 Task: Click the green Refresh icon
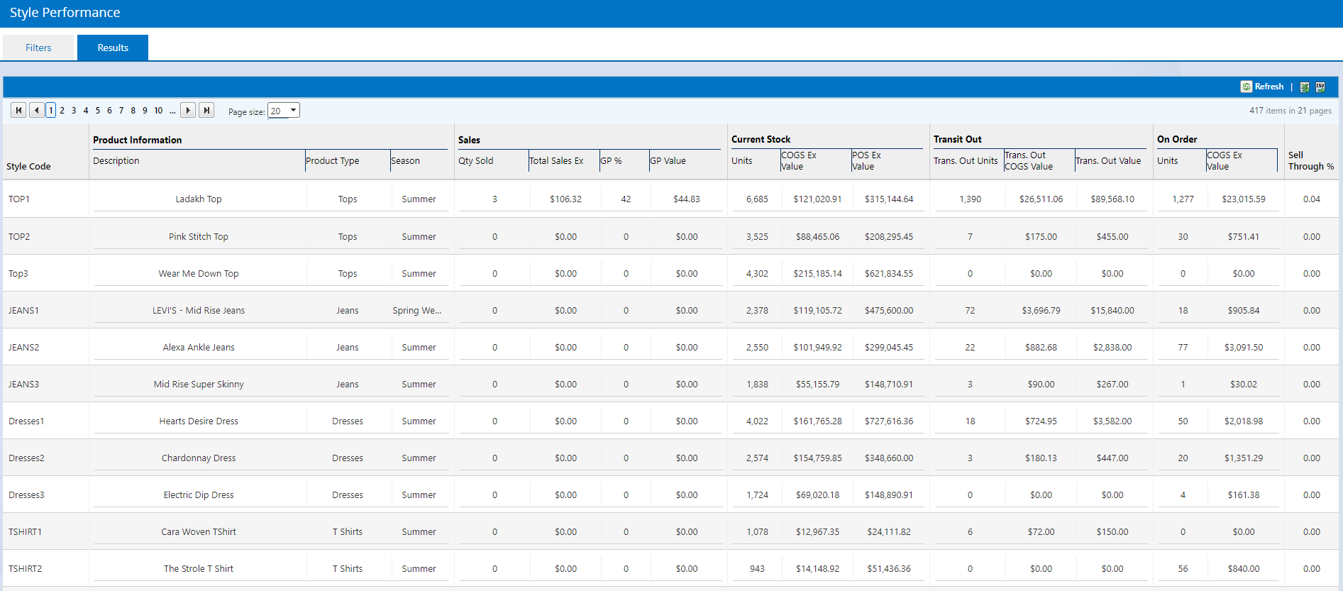[1246, 87]
